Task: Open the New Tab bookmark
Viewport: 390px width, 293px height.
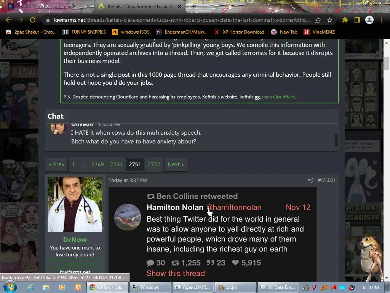Action: tap(284, 32)
